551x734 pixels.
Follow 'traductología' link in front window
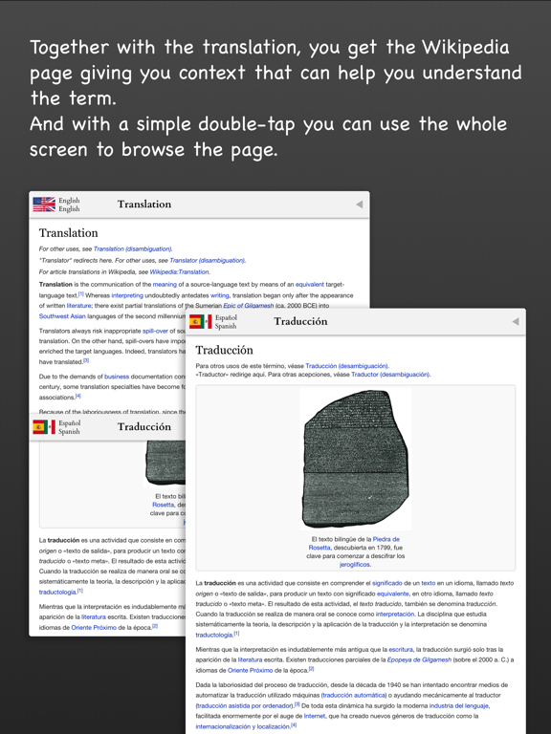[214, 636]
